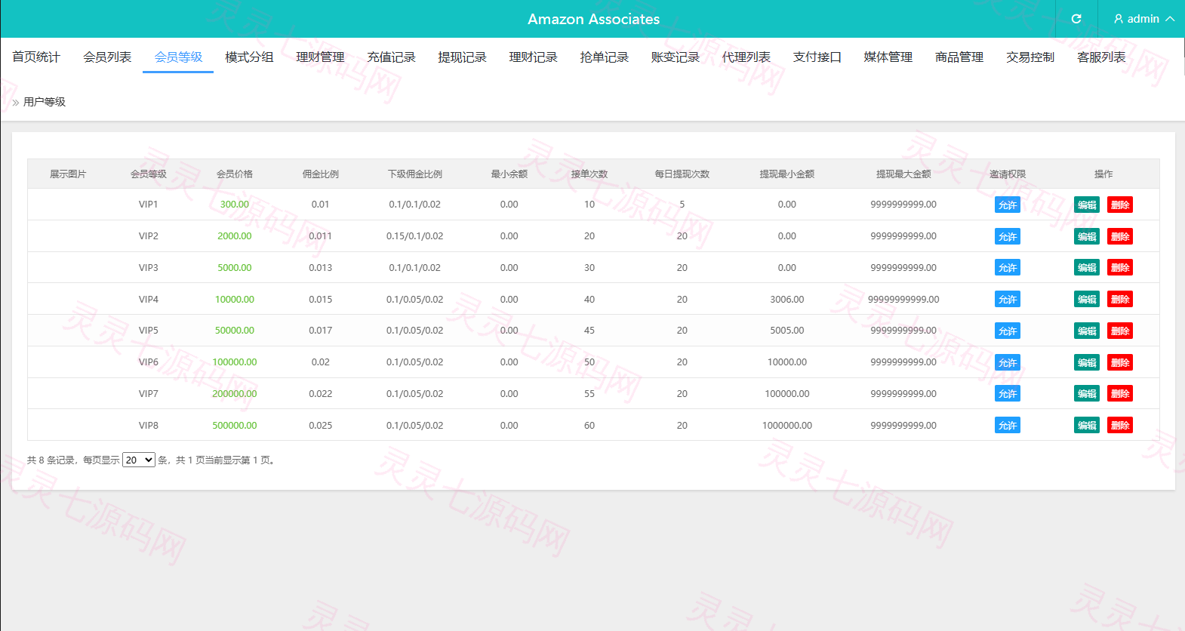The height and width of the screenshot is (631, 1185).
Task: Click 编辑 button for VIP1
Action: (1087, 205)
